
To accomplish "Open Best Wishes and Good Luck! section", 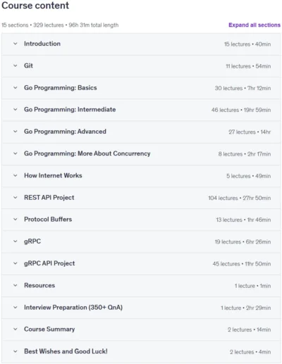I will point(66,351).
